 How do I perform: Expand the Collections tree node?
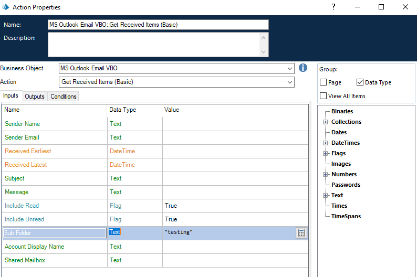coord(325,122)
